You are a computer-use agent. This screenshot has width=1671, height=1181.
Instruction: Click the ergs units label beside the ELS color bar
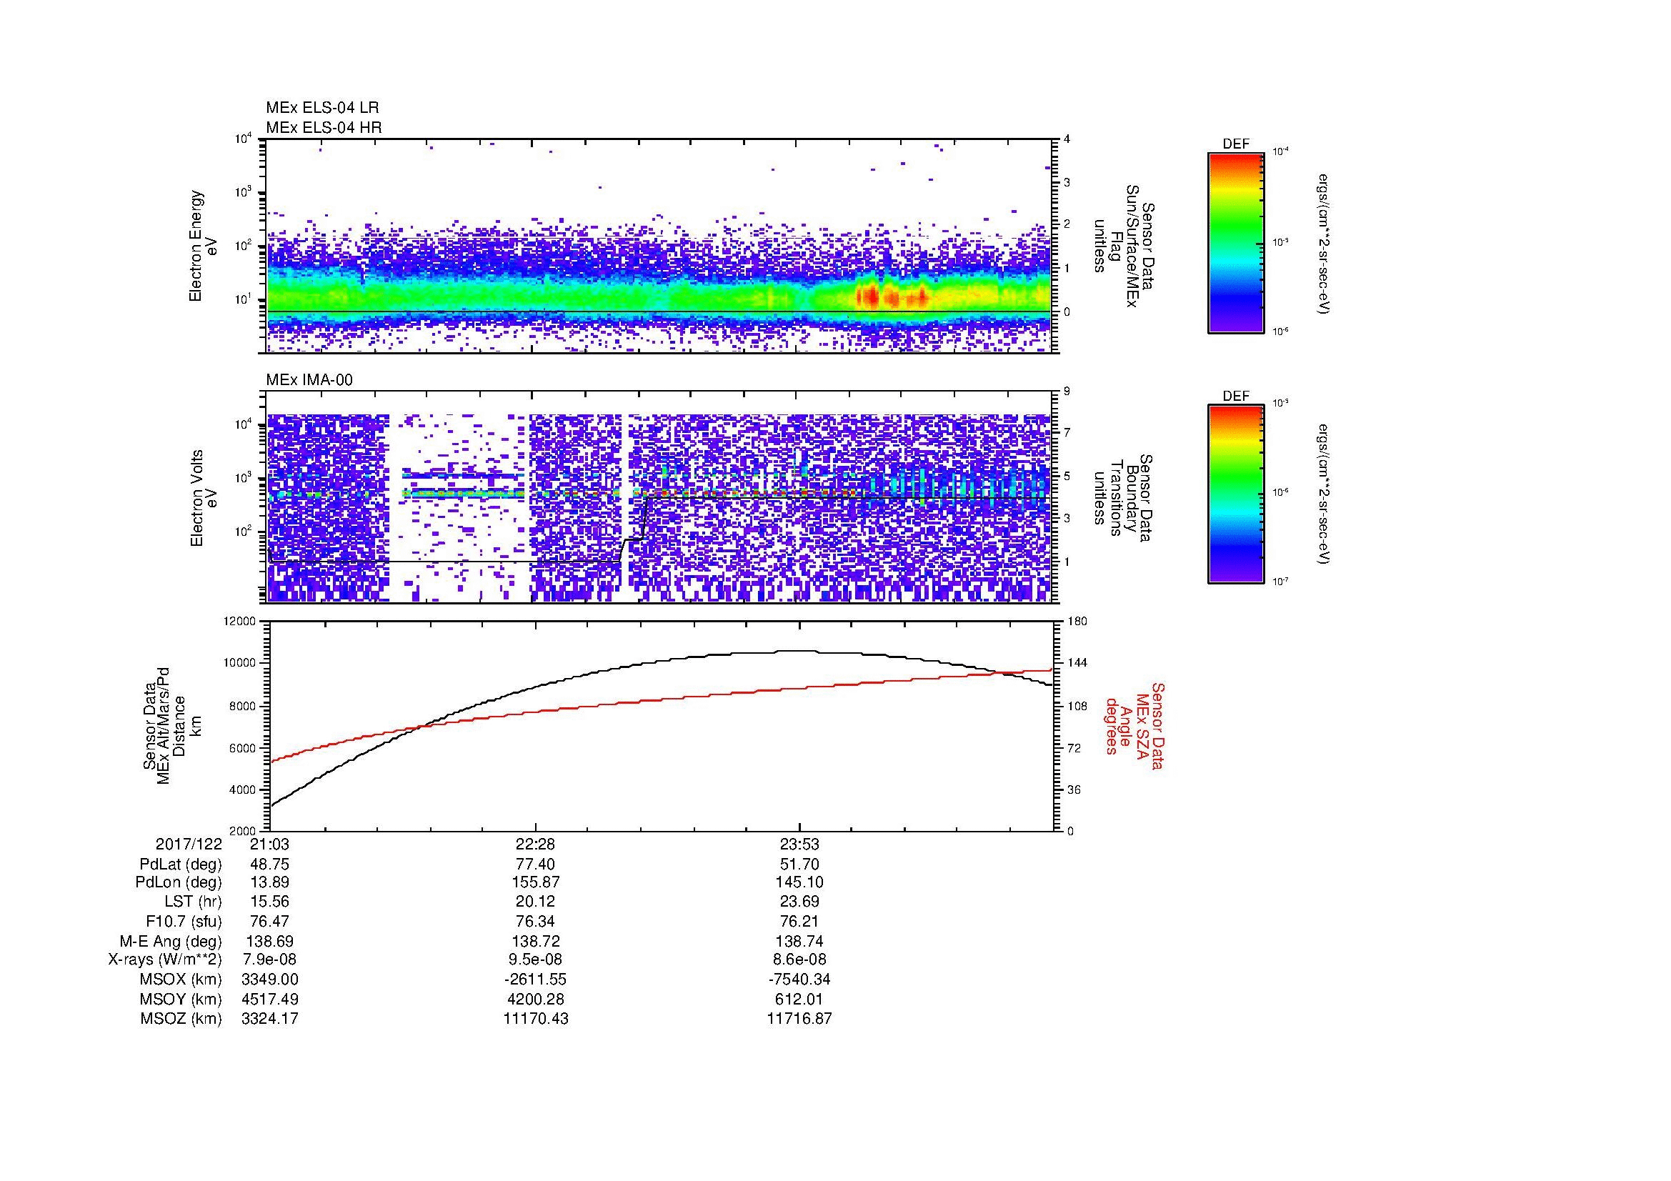[1325, 244]
